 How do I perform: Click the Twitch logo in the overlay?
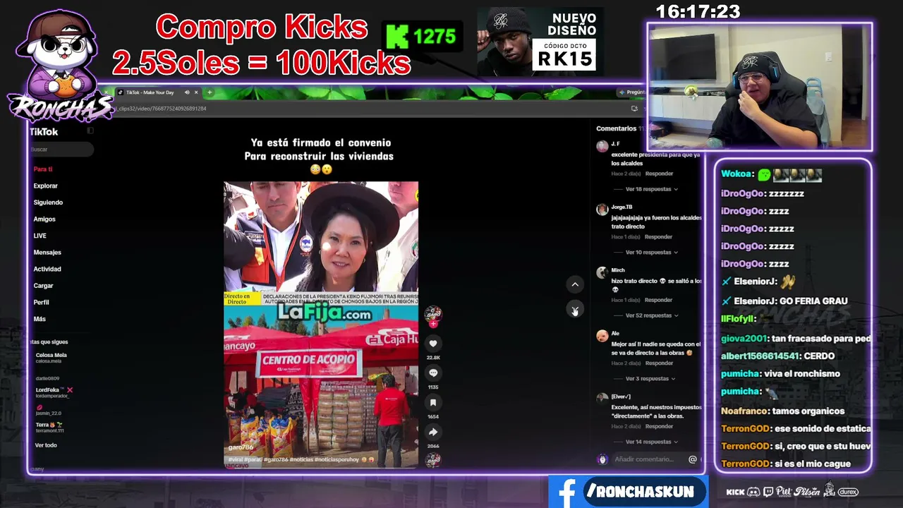pyautogui.click(x=768, y=492)
